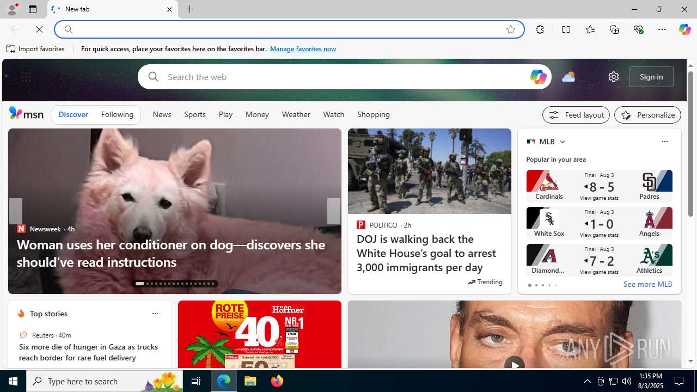Click Import favorites
This screenshot has height=392, width=697.
pos(36,49)
